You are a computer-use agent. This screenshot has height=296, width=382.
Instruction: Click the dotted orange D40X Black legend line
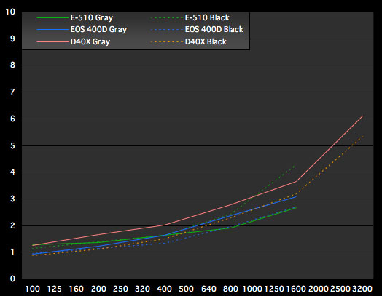[x=167, y=41]
